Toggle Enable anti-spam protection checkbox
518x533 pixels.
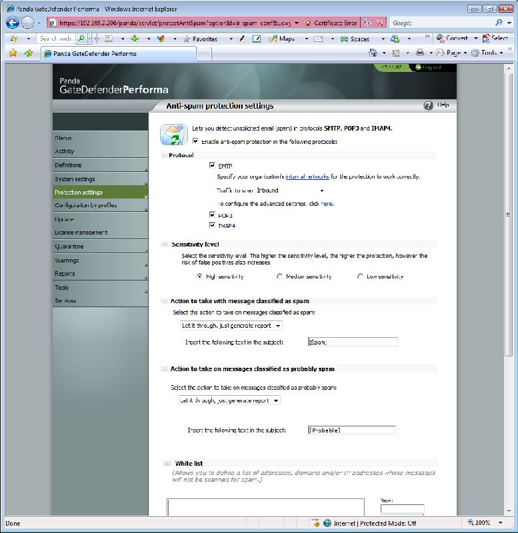(195, 141)
